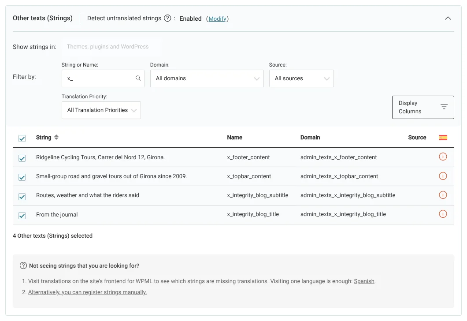The image size is (467, 321).
Task: Click the Modify link
Action: [217, 19]
